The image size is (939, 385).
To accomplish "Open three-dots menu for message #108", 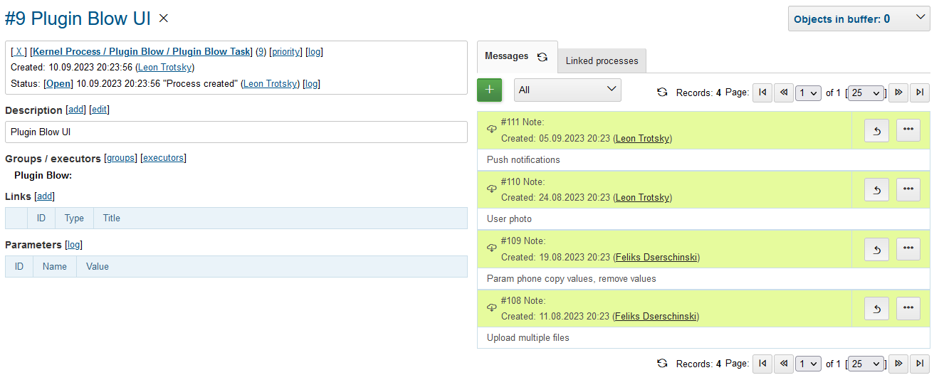I will tap(908, 308).
